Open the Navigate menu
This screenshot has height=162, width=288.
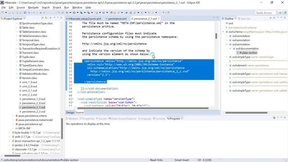click(33, 8)
